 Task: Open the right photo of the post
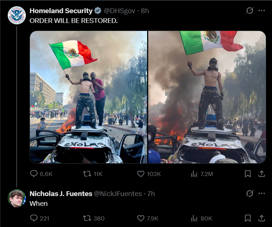(207, 97)
